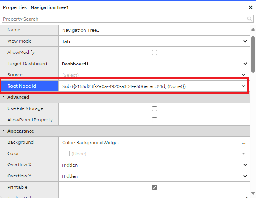
Task: Collapse the Advanced section
Action: tap(3, 97)
